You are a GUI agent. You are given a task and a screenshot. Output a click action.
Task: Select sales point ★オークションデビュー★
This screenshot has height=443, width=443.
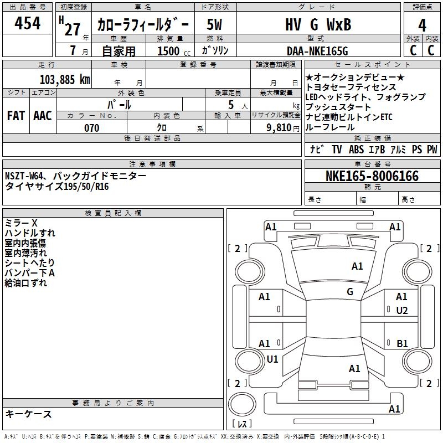click(x=355, y=77)
